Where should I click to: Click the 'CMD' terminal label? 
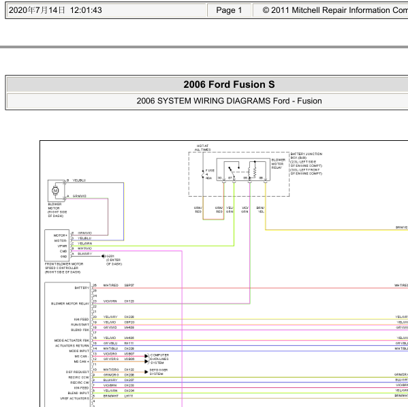63,251
